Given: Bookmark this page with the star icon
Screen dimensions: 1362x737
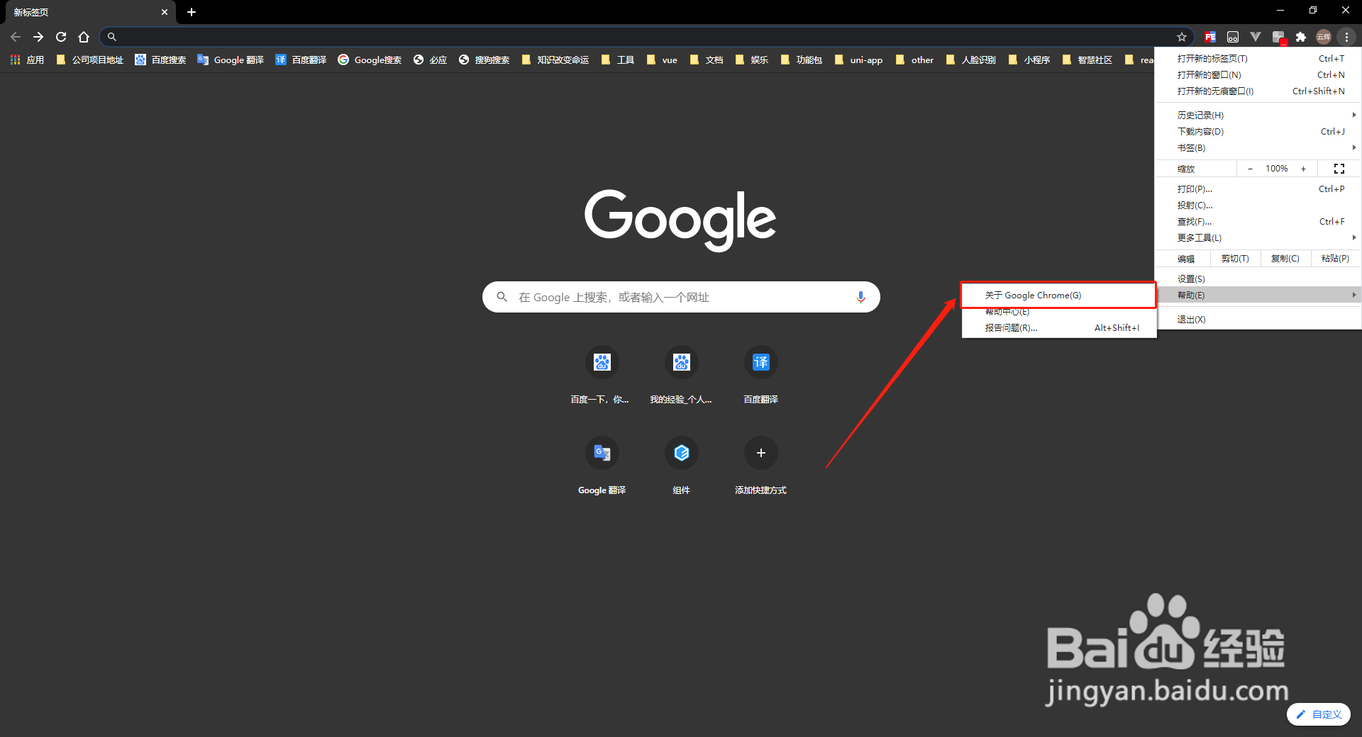Looking at the screenshot, I should click(x=1181, y=37).
